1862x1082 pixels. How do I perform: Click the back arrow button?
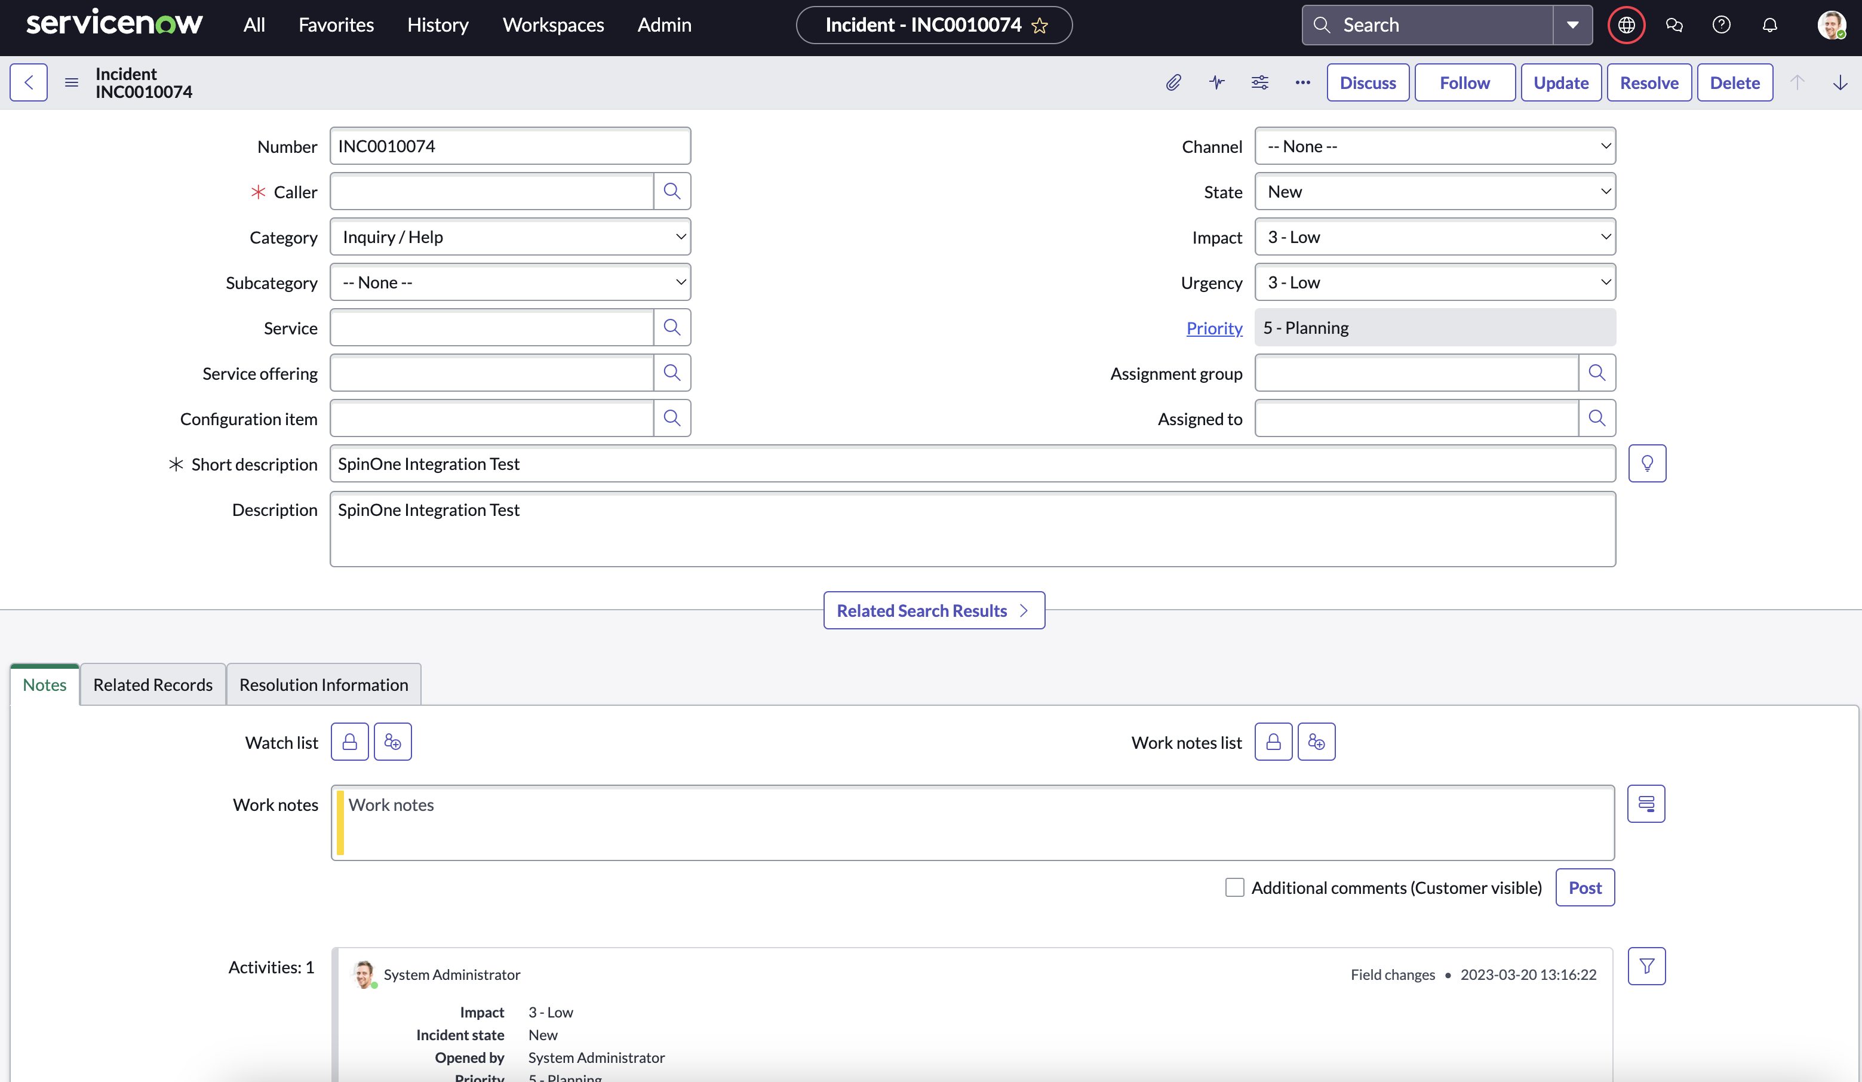[28, 82]
